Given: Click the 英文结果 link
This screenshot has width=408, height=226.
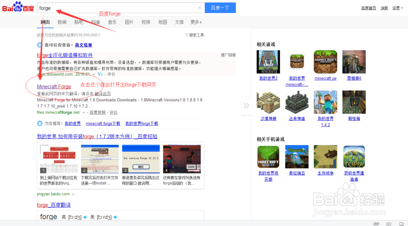Looking at the screenshot, I should (84, 45).
